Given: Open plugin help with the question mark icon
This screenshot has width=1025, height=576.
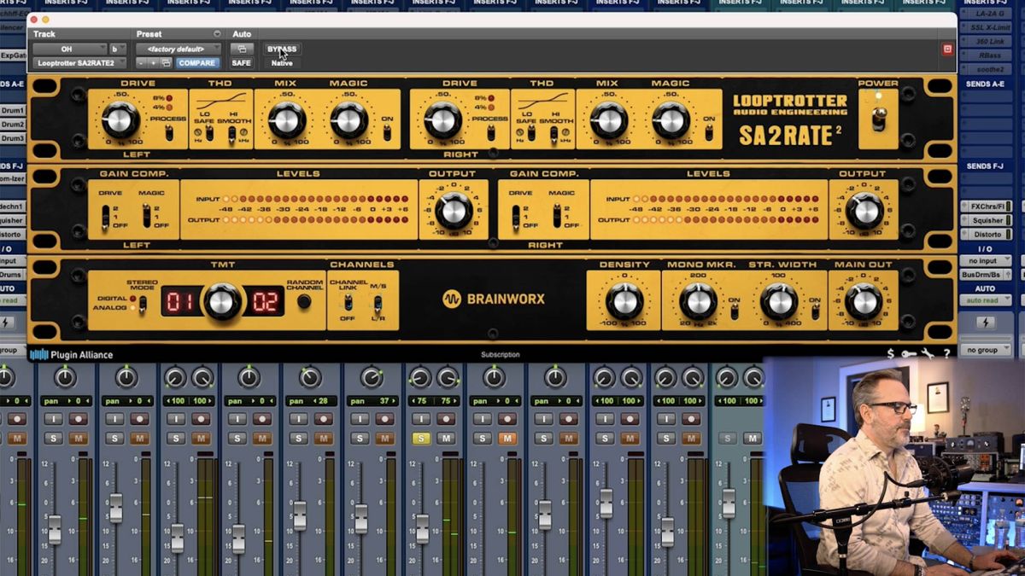Looking at the screenshot, I should (946, 352).
